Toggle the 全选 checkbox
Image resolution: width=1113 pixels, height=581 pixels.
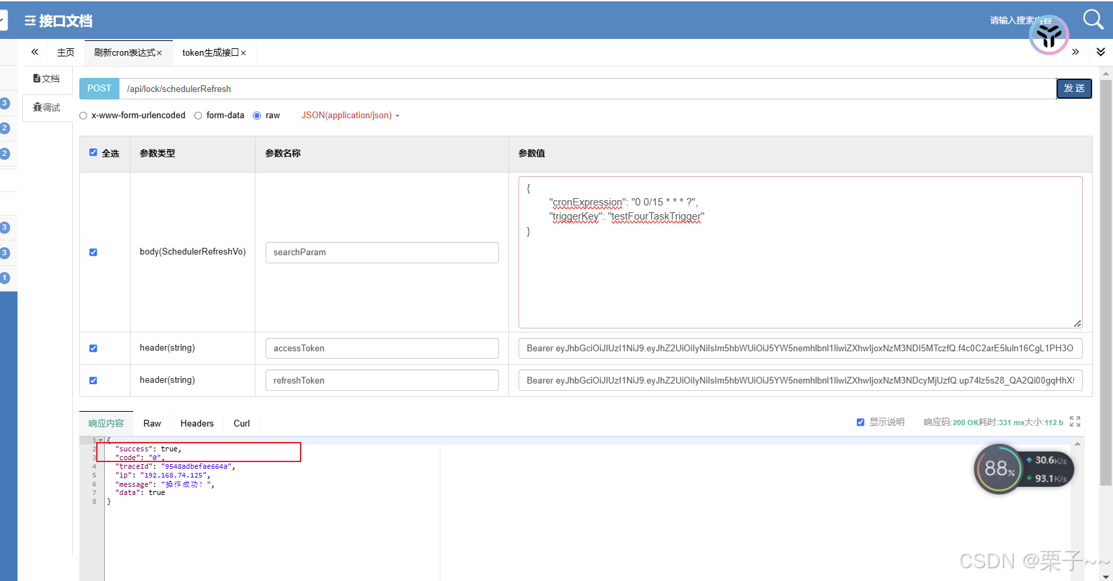tap(93, 152)
